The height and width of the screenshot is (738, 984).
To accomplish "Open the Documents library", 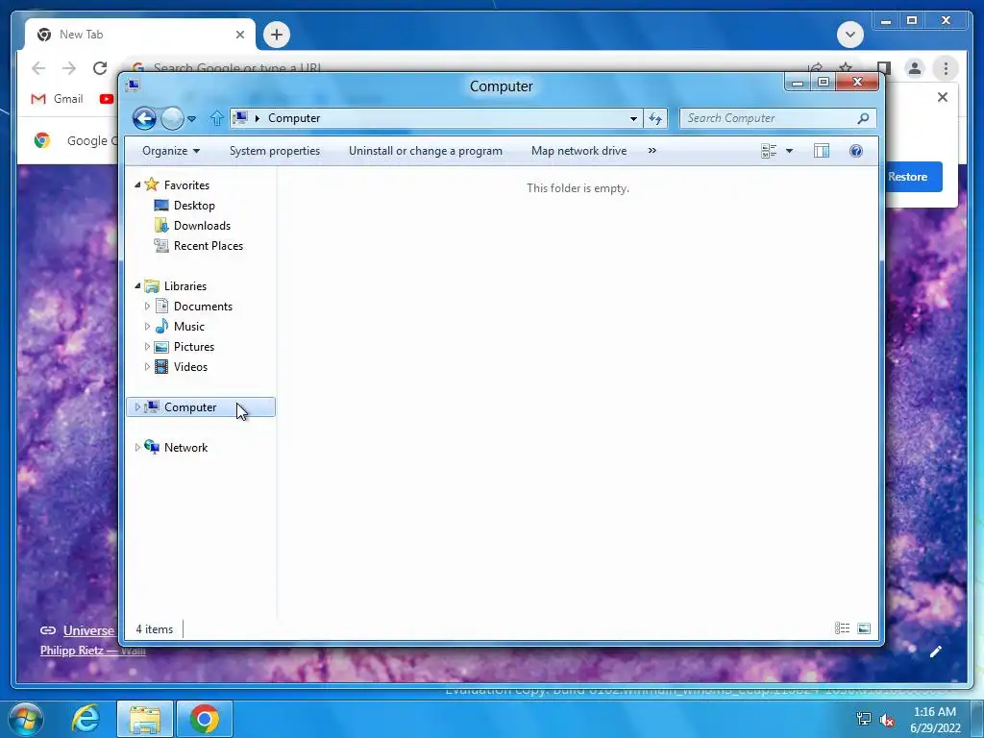I will pos(203,307).
